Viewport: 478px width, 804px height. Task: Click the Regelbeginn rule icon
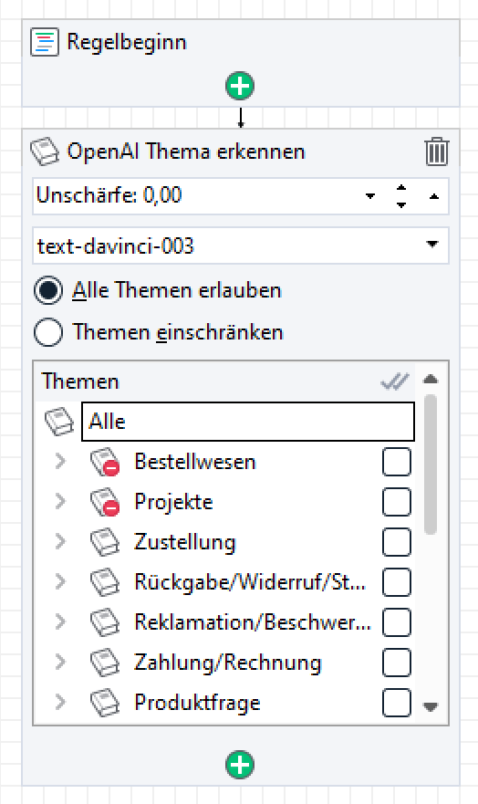[x=45, y=42]
